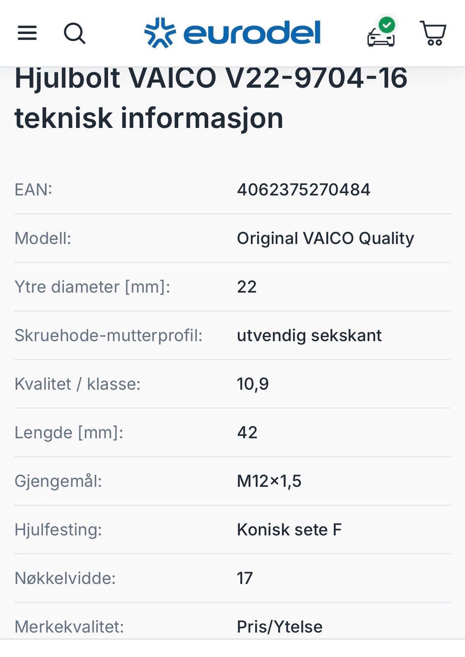Screen dimensions: 465x657
Task: Click the Kvalitet / klasse value 10,9
Action: 253,384
